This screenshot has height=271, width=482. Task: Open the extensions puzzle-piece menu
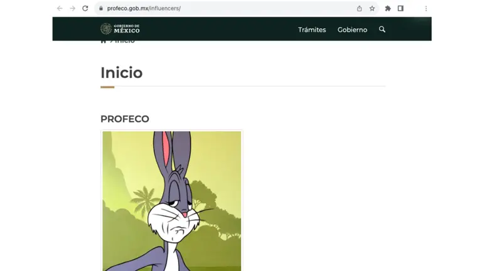tap(388, 8)
